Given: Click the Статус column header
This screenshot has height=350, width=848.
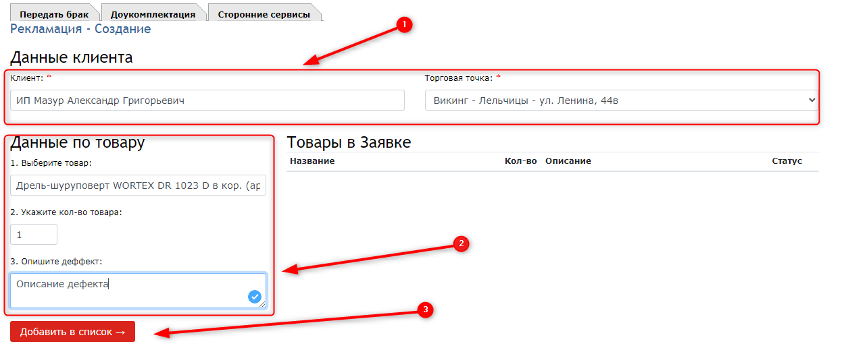Looking at the screenshot, I should 787,161.
